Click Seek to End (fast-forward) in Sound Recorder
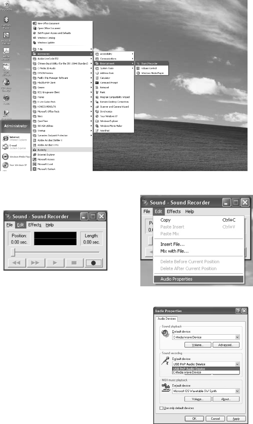Image resolution: width=253 pixels, height=424 pixels. pyautogui.click(x=36, y=263)
